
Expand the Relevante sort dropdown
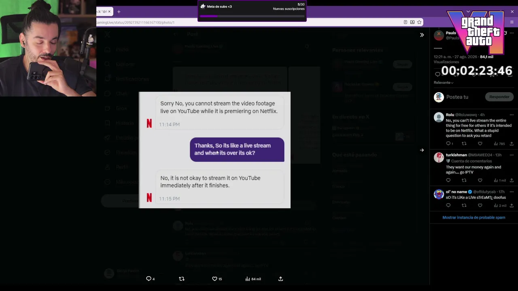tap(444, 82)
